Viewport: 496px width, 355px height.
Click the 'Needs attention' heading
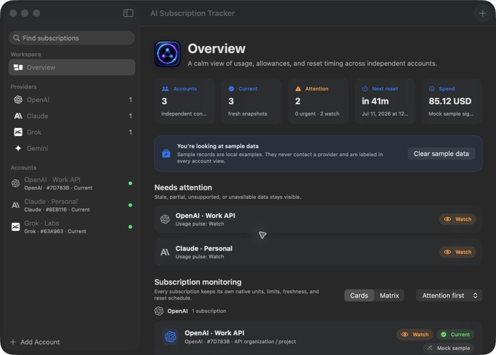(183, 188)
